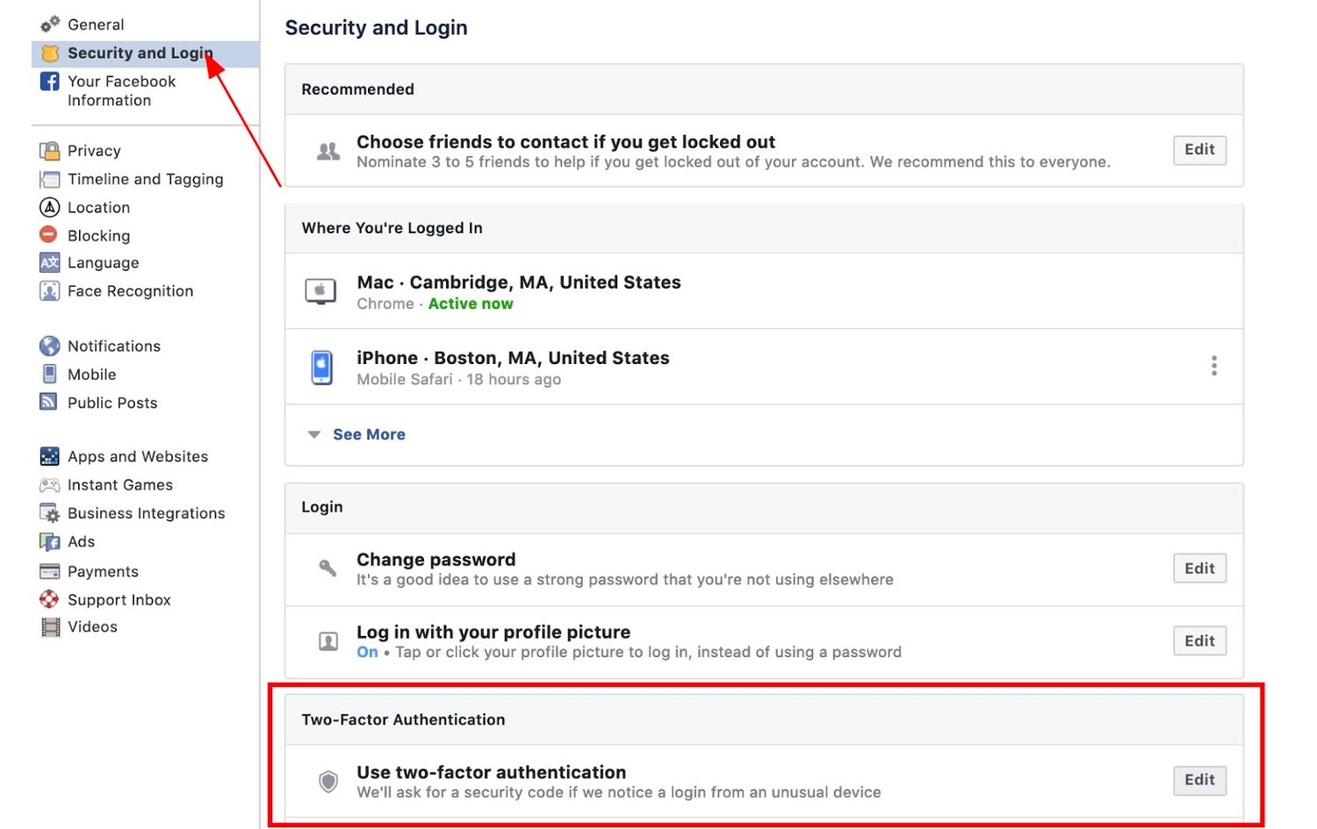Screen dimensions: 1317x829
Task: Edit trusted friends to contact setting
Action: point(1199,150)
